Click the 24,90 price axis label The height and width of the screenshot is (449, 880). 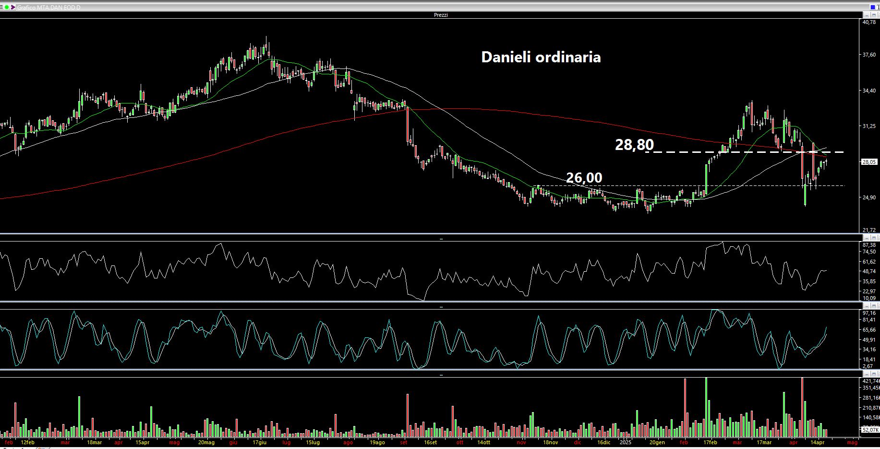[869, 197]
